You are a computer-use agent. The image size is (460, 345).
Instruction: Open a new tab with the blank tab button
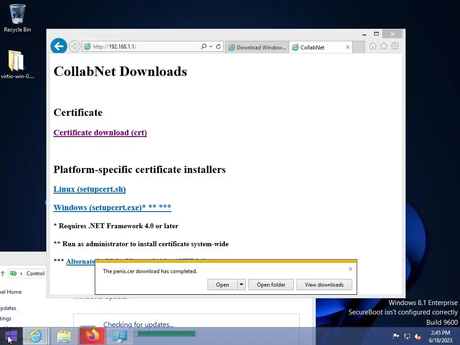[x=358, y=47]
